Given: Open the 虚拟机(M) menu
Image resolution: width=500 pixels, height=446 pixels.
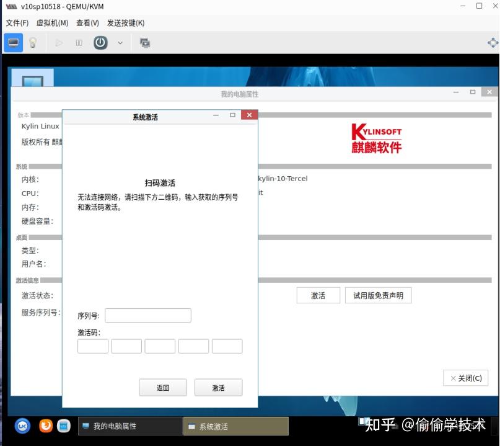Looking at the screenshot, I should 52,23.
